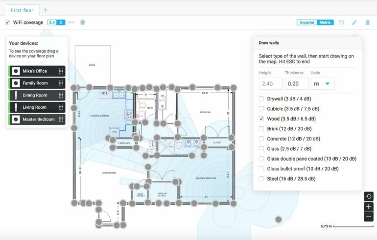Check Concrete wall type
The height and width of the screenshot is (240, 377).
(261, 139)
